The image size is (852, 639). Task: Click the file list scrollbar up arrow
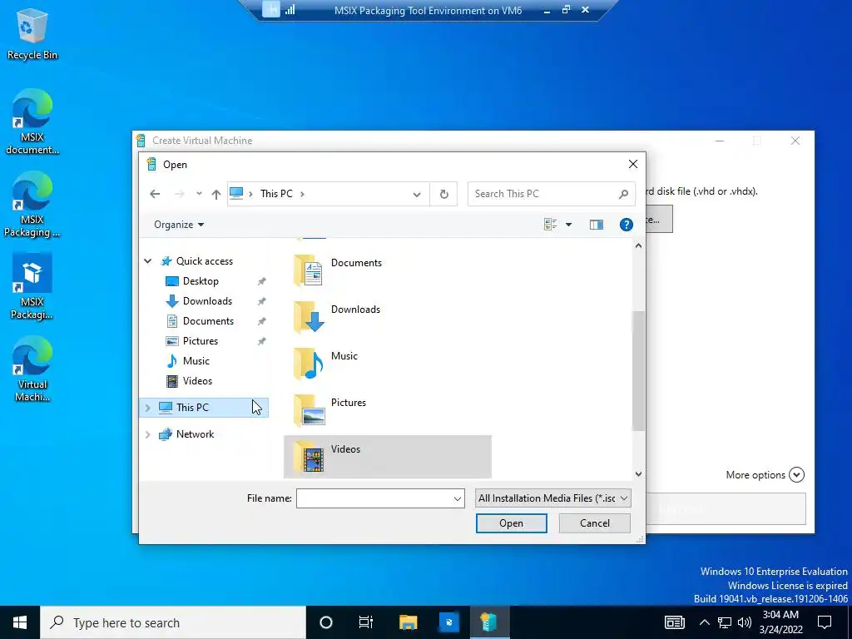click(638, 246)
